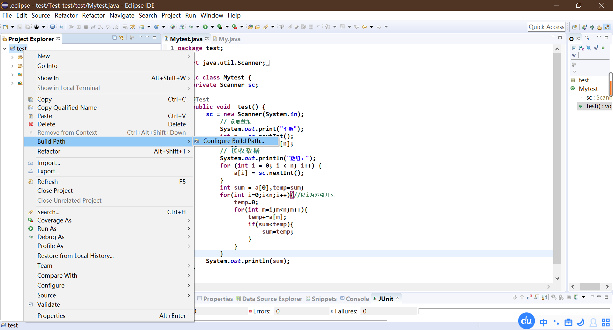Image resolution: width=613 pixels, height=330 pixels.
Task: Open the Project Explorer view menu dropdown
Action: [140, 37]
